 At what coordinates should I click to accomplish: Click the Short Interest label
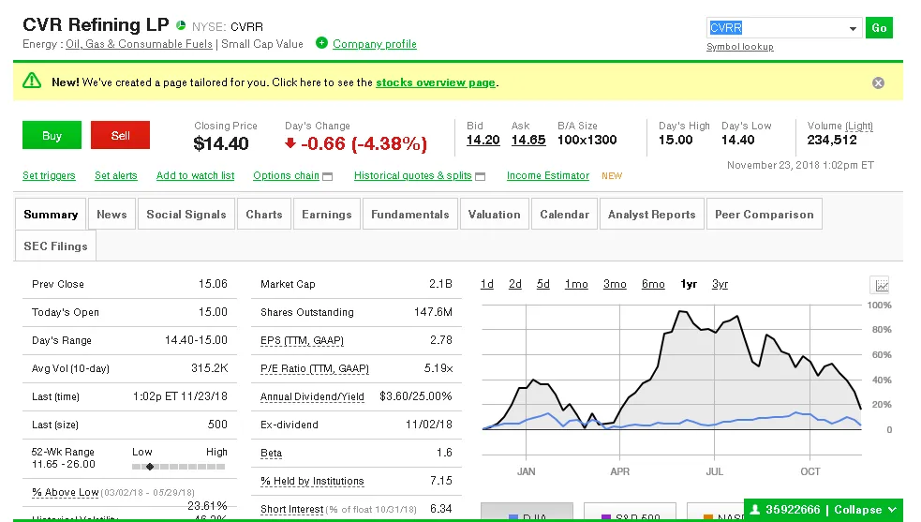(292, 509)
